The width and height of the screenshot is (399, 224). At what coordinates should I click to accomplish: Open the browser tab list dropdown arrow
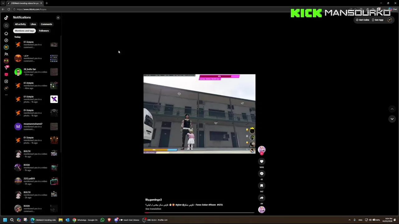pyautogui.click(x=3, y=3)
